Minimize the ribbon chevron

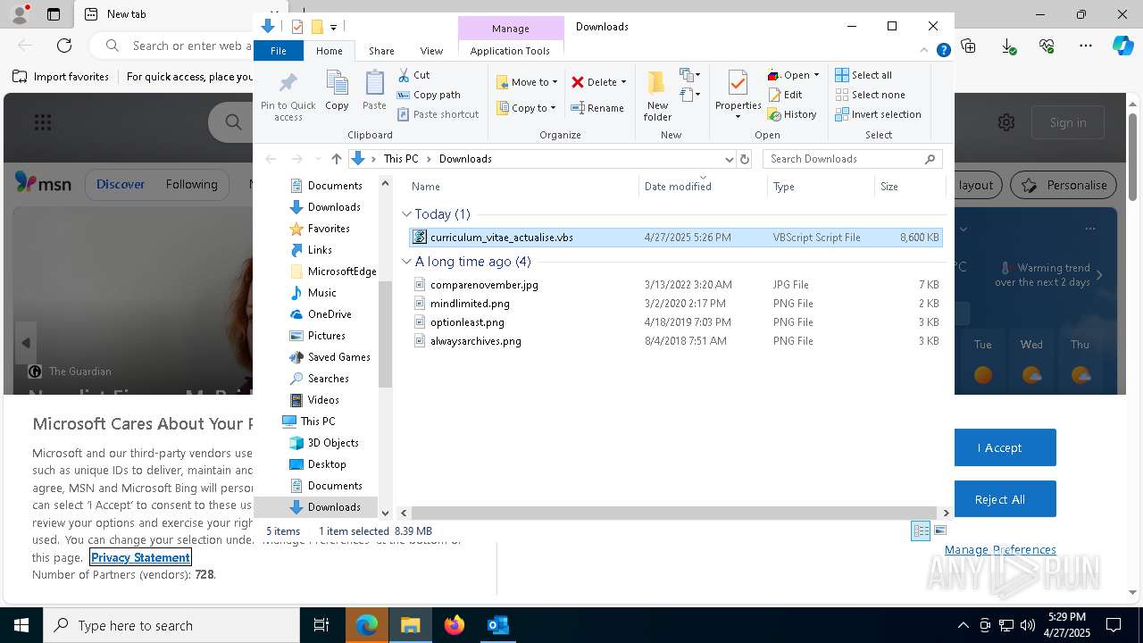click(925, 51)
